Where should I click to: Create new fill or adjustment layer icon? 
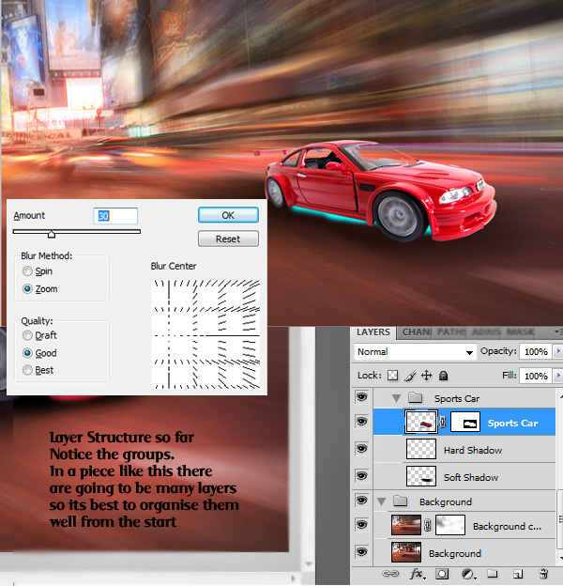click(x=467, y=573)
